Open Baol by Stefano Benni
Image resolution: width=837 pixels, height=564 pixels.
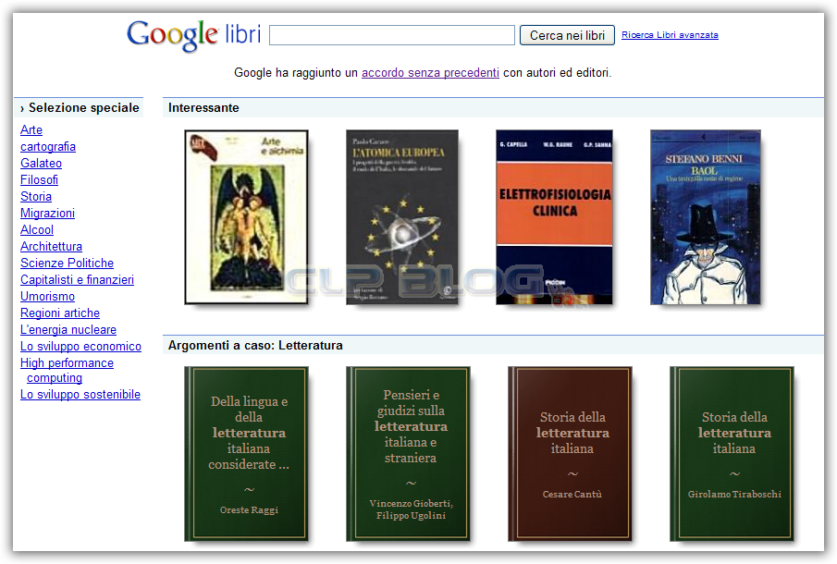pyautogui.click(x=705, y=216)
